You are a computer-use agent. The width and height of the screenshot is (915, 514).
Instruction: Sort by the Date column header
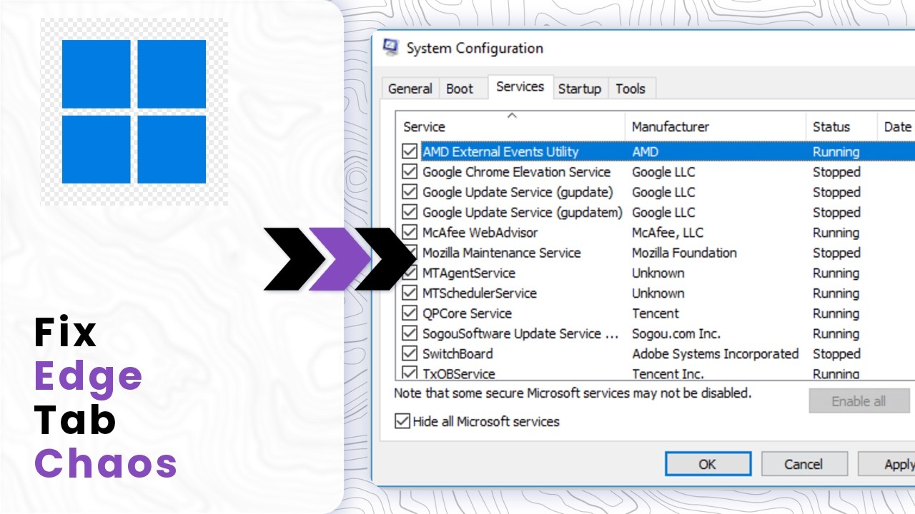[x=896, y=126]
